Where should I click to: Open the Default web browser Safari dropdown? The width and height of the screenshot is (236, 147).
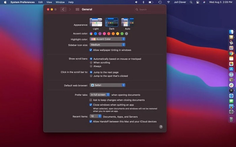pos(108,85)
